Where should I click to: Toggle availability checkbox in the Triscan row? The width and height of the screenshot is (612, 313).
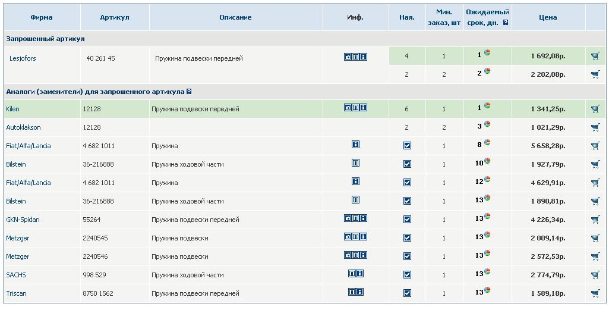click(x=407, y=293)
